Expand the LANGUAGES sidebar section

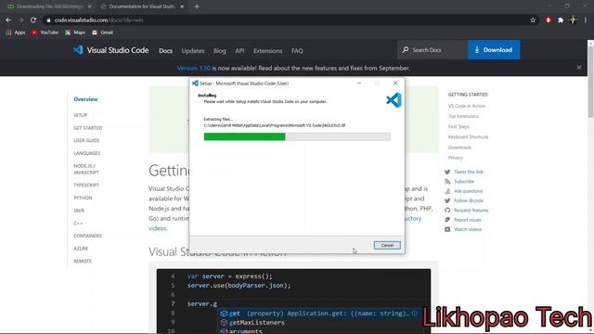pyautogui.click(x=86, y=153)
